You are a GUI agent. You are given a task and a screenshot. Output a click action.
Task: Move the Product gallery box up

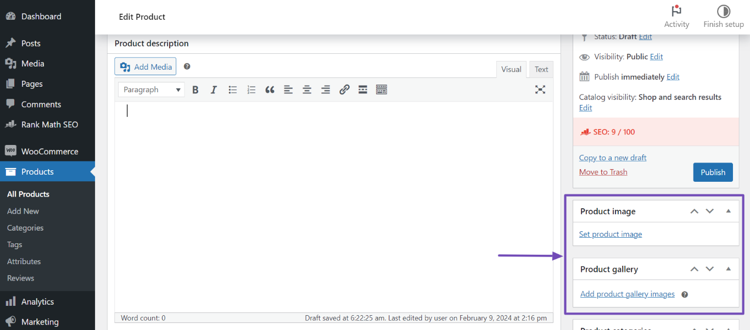tap(694, 269)
